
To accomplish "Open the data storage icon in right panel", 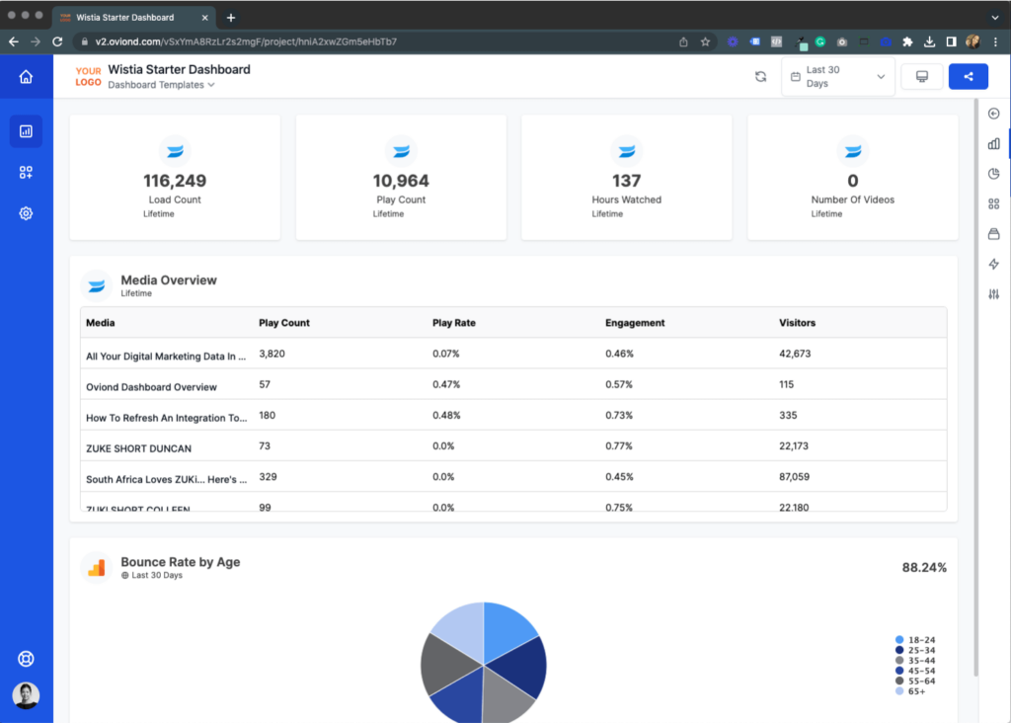I will coord(993,234).
